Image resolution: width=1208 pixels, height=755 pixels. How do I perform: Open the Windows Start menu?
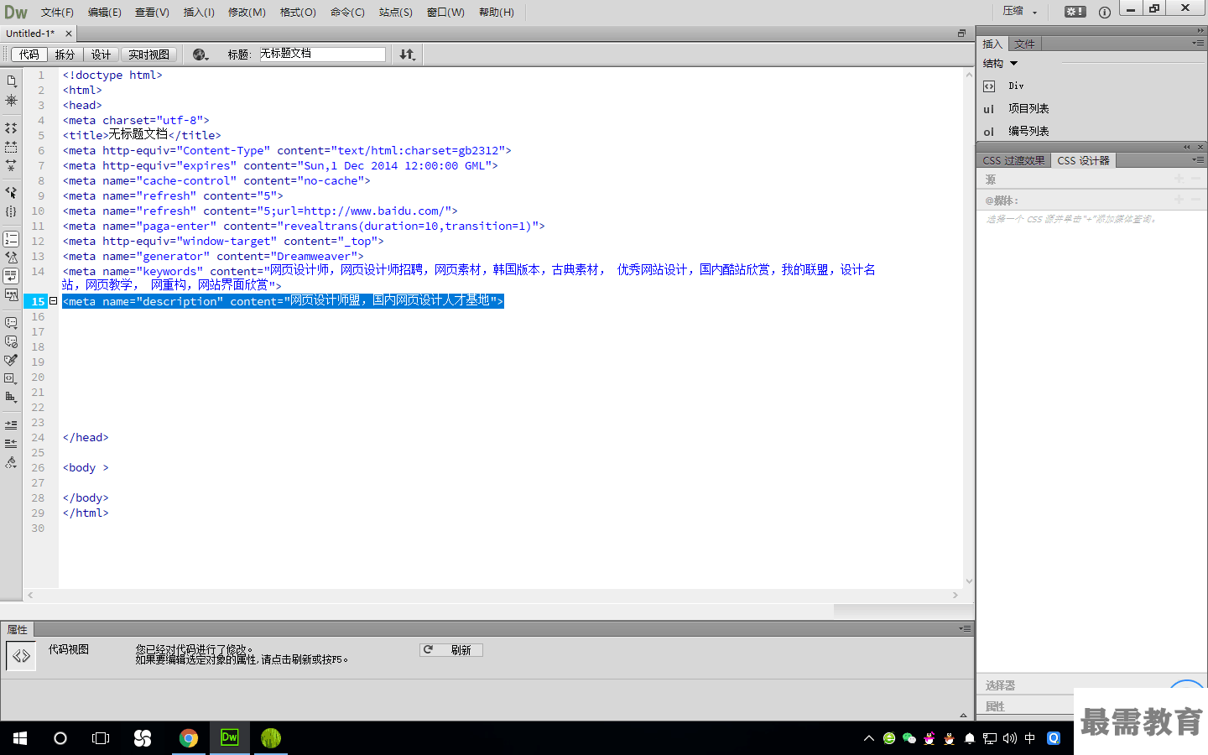point(20,738)
